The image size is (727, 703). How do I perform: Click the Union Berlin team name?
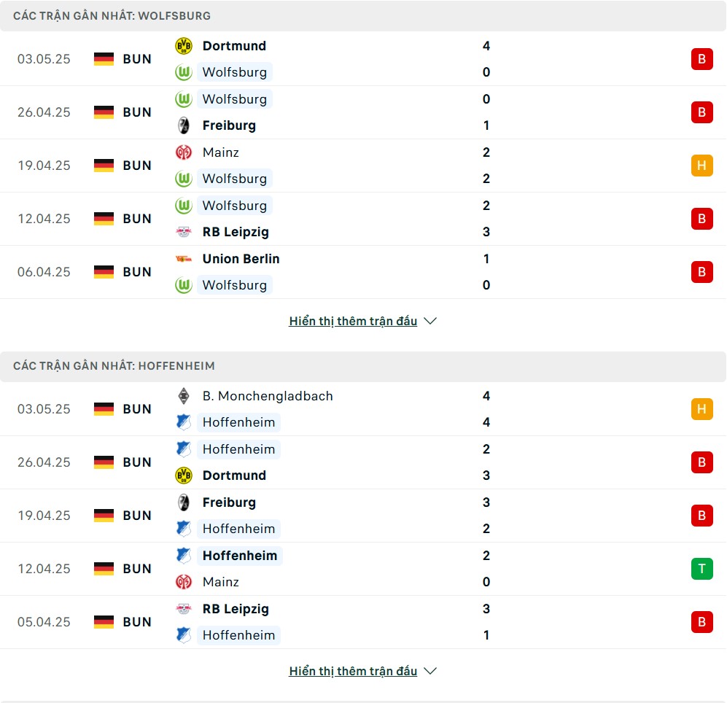coord(241,259)
